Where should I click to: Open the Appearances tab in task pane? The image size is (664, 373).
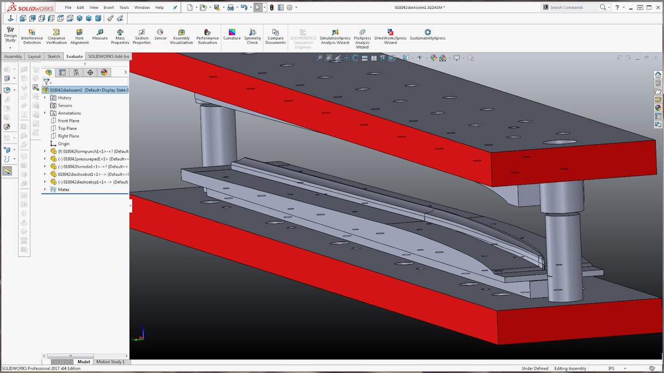point(658,108)
